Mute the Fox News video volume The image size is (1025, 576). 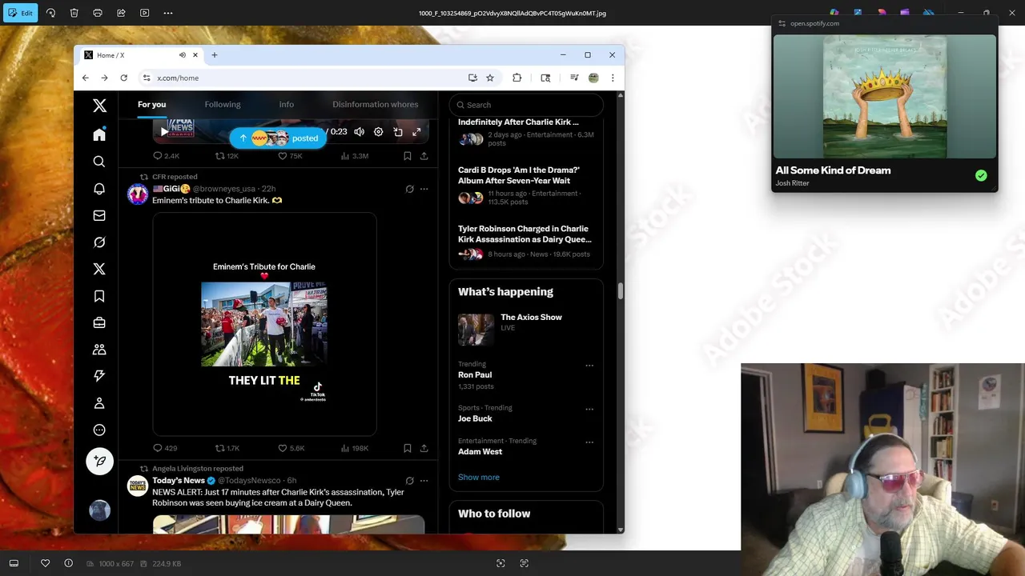[x=359, y=132]
